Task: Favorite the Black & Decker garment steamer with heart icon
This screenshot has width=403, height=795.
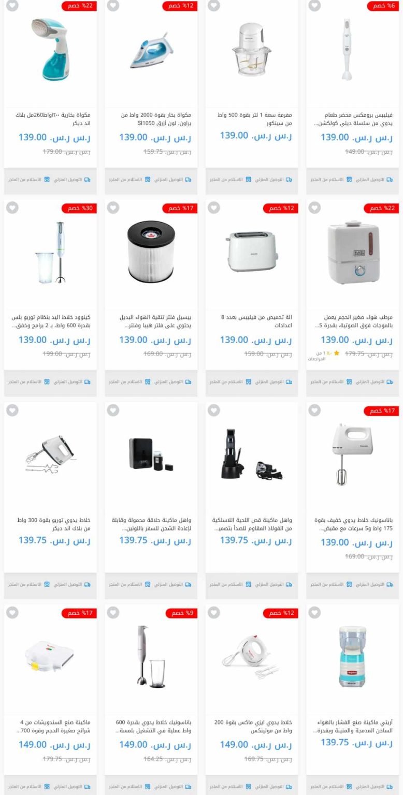Action: pyautogui.click(x=12, y=6)
